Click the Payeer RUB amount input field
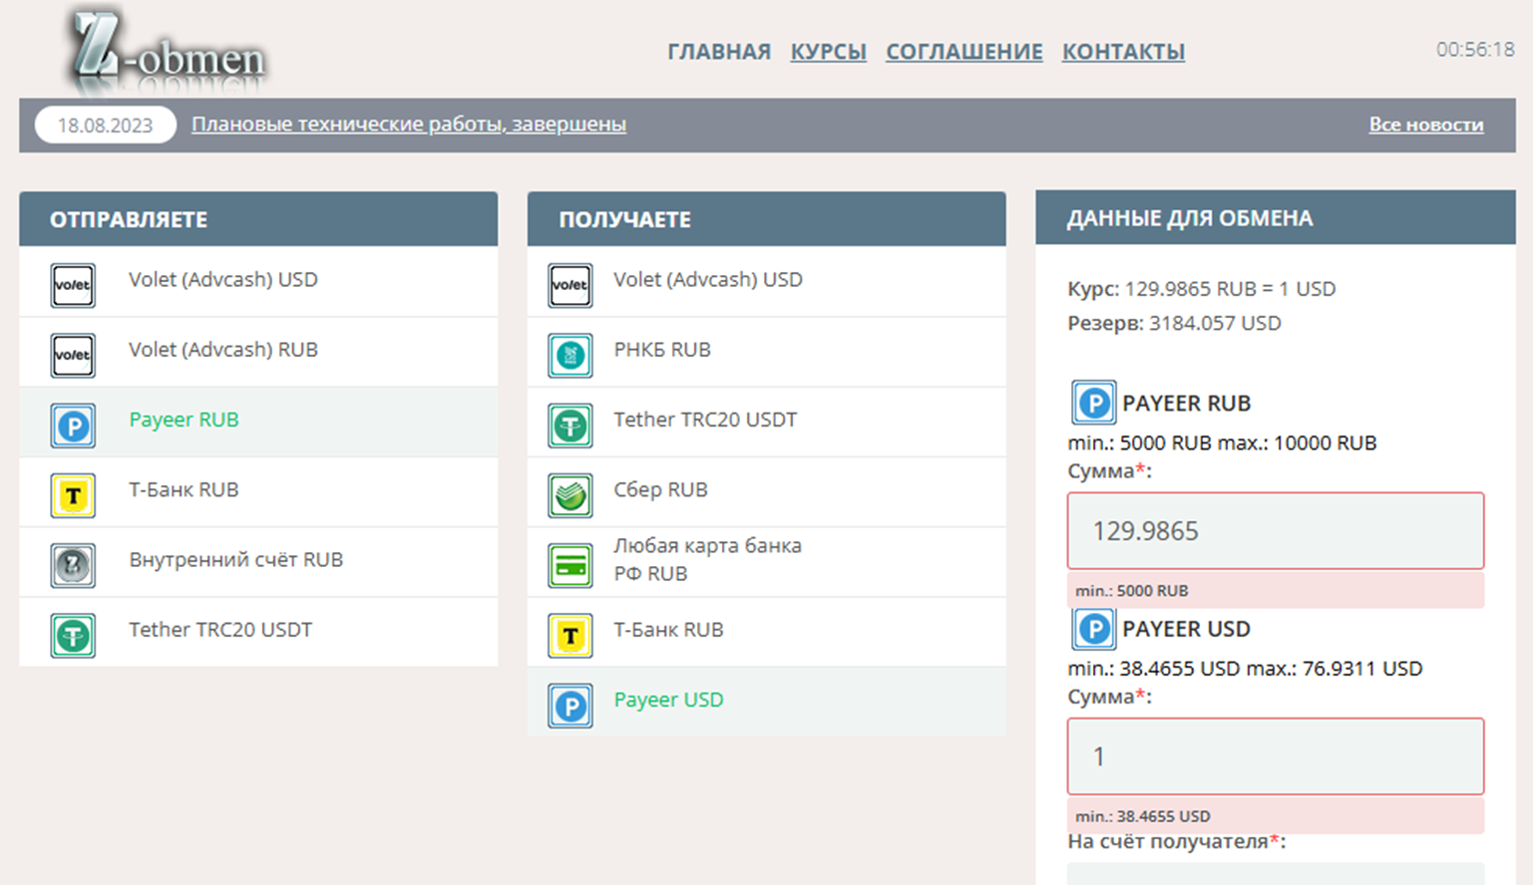1533x885 pixels. 1275,531
